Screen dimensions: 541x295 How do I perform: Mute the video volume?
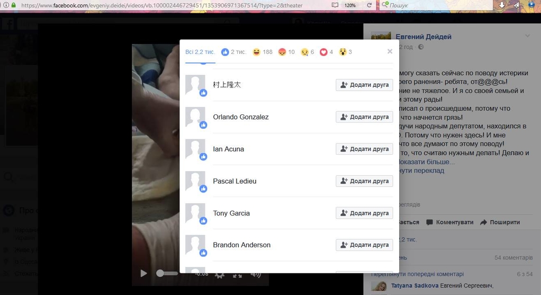pyautogui.click(x=256, y=274)
